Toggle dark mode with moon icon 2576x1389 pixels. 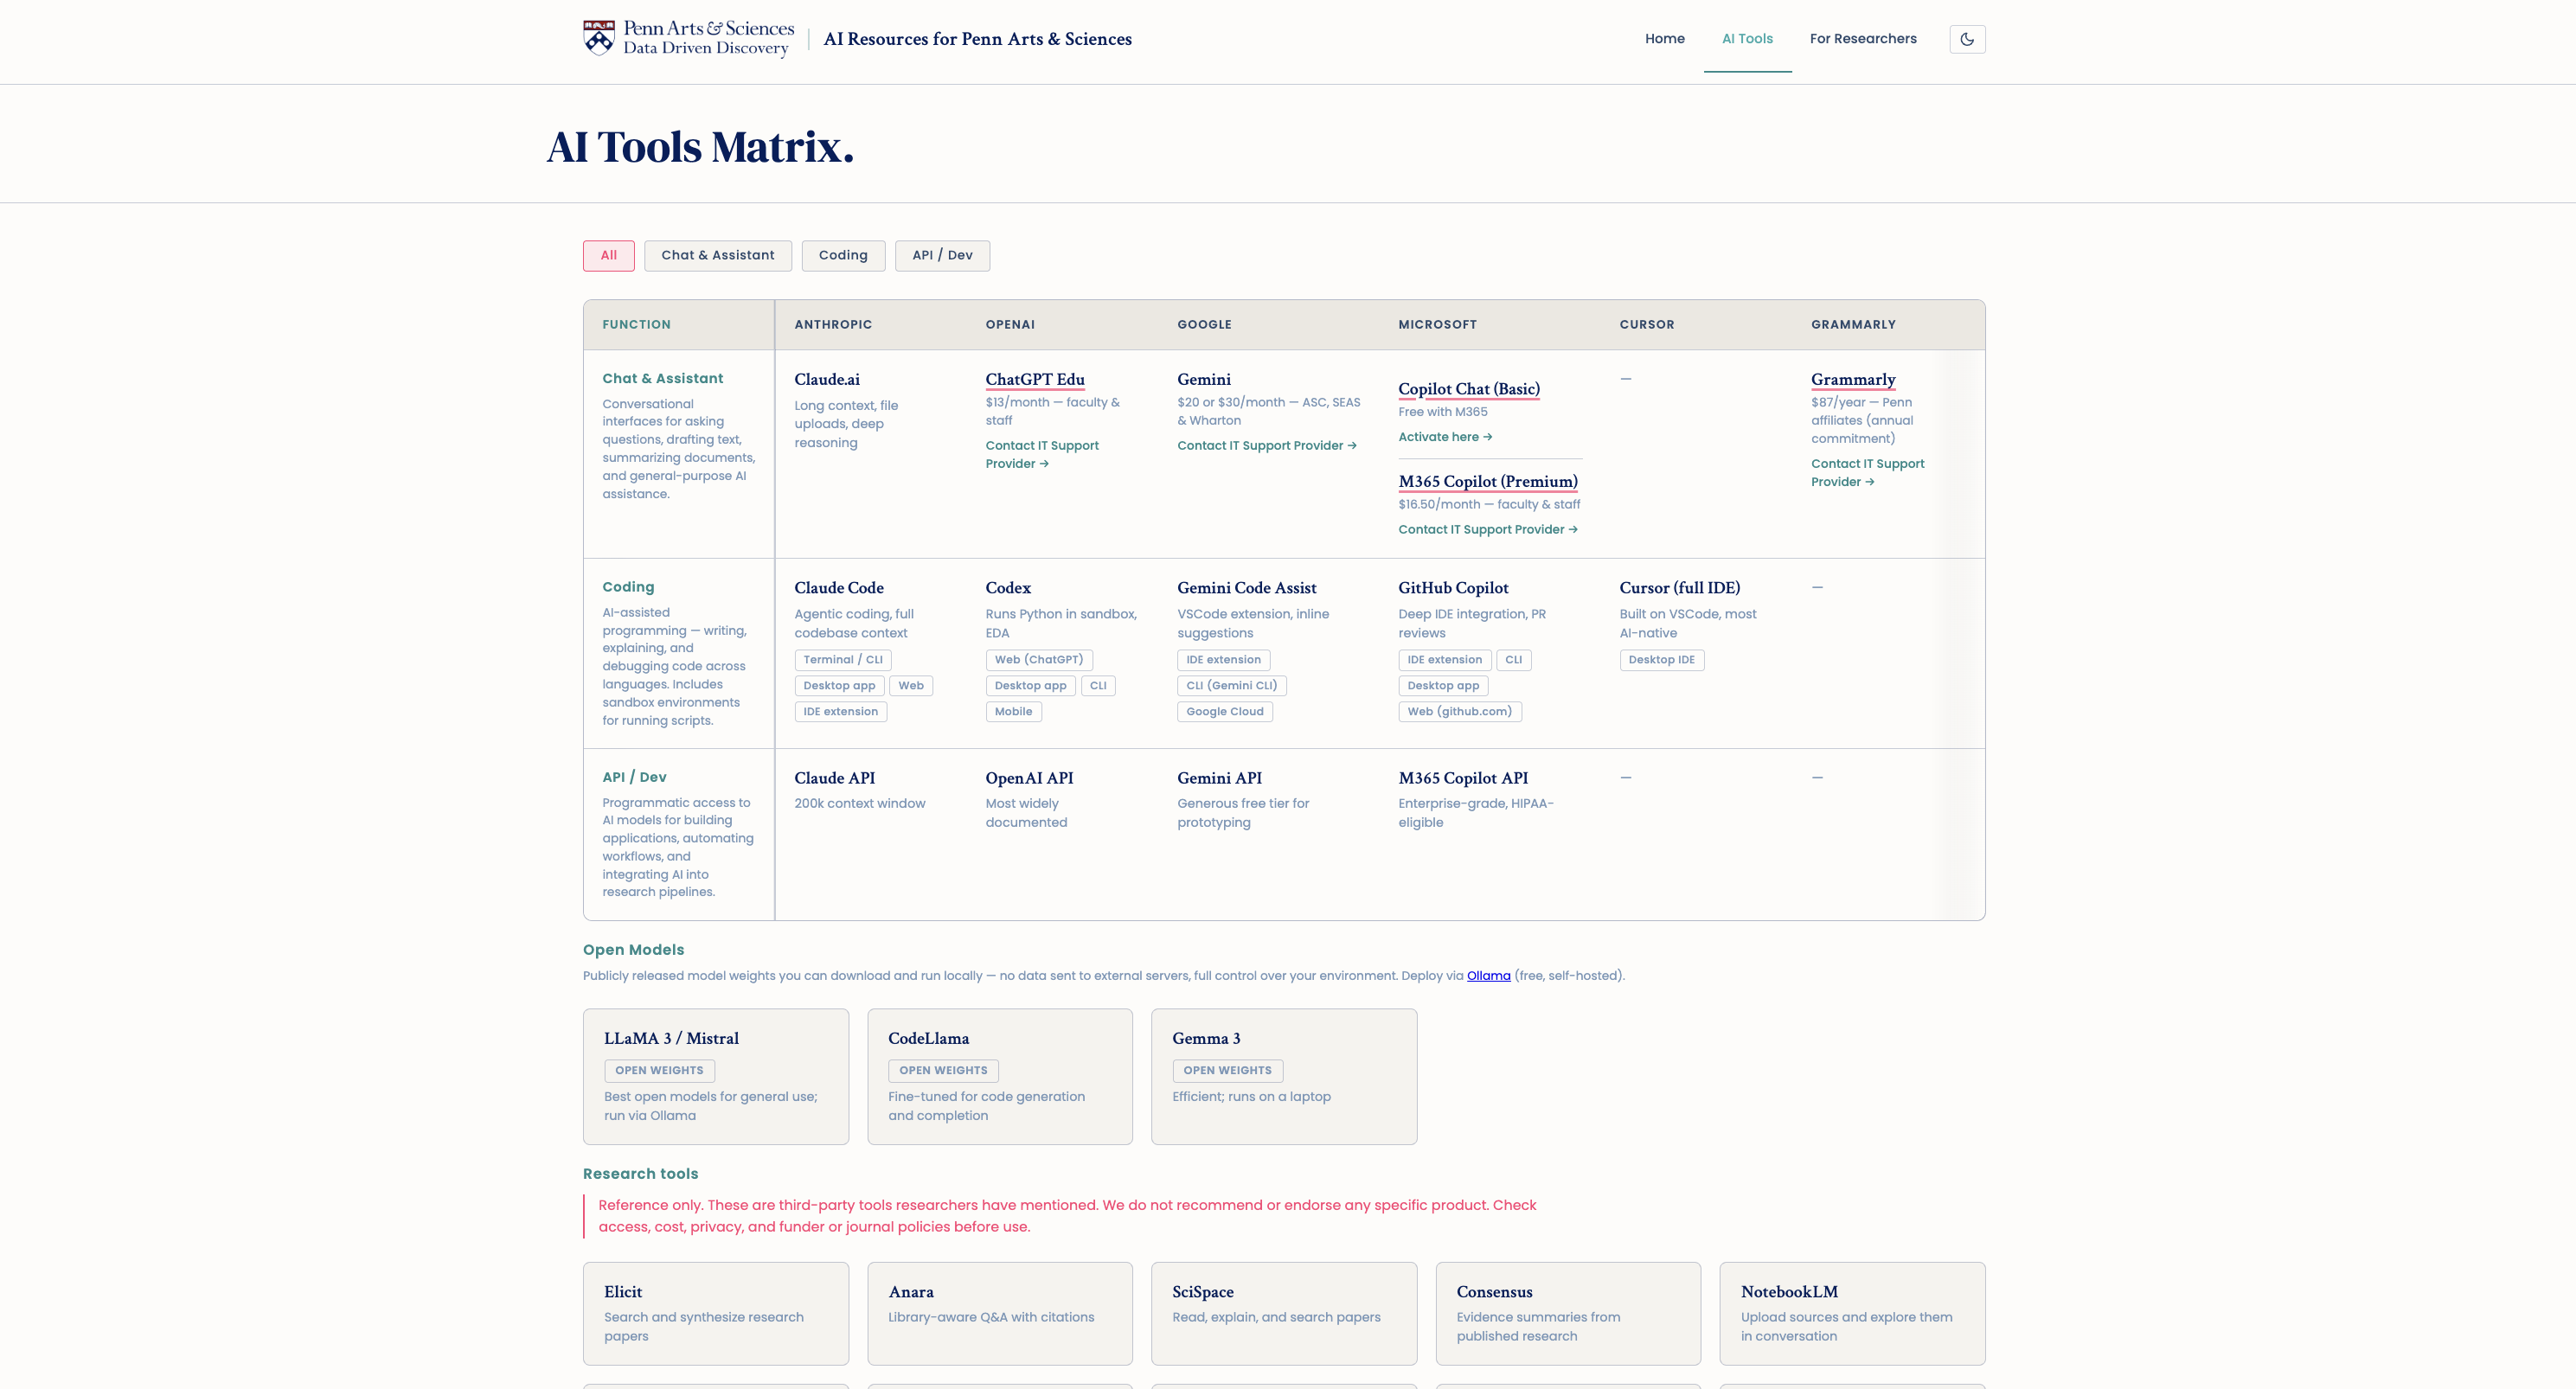point(1967,39)
